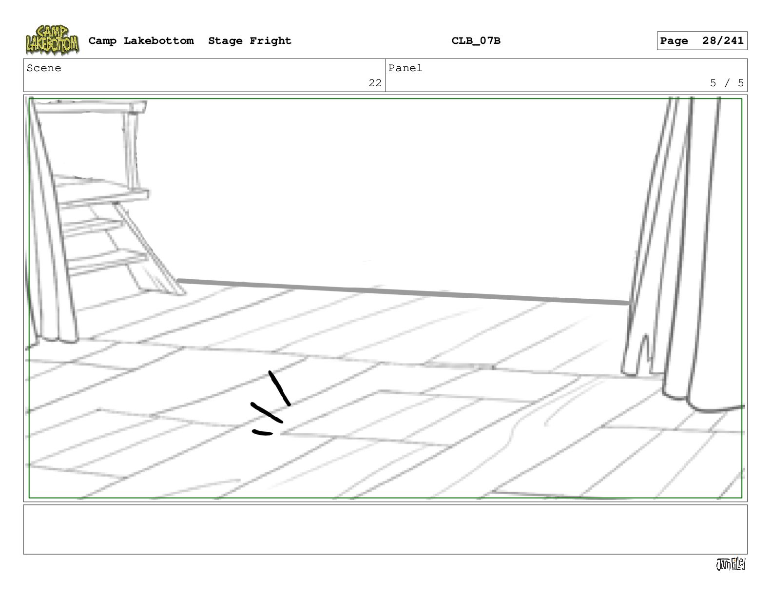Click the 'Stage Fright' episode title
Viewport: 771px width, 597px height.
pos(250,41)
